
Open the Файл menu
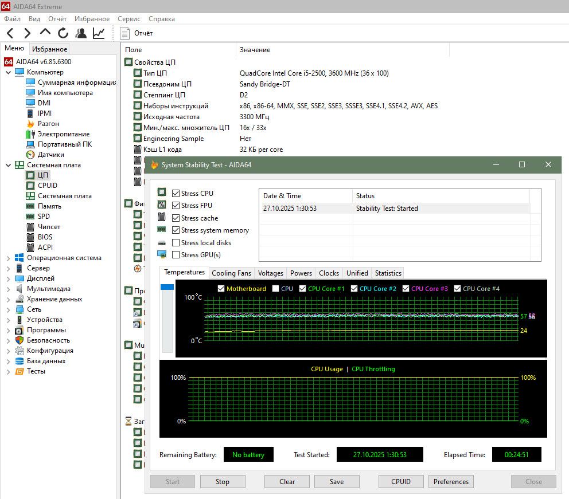(x=13, y=19)
